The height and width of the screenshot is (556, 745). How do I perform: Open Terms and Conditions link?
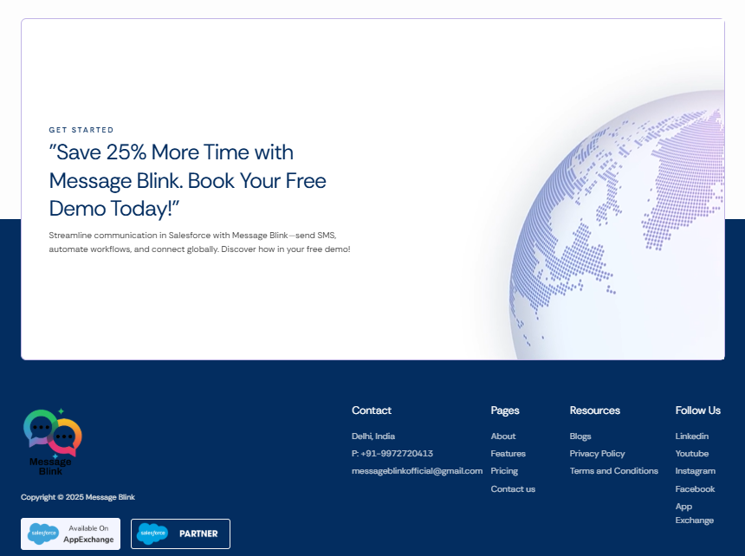point(613,471)
